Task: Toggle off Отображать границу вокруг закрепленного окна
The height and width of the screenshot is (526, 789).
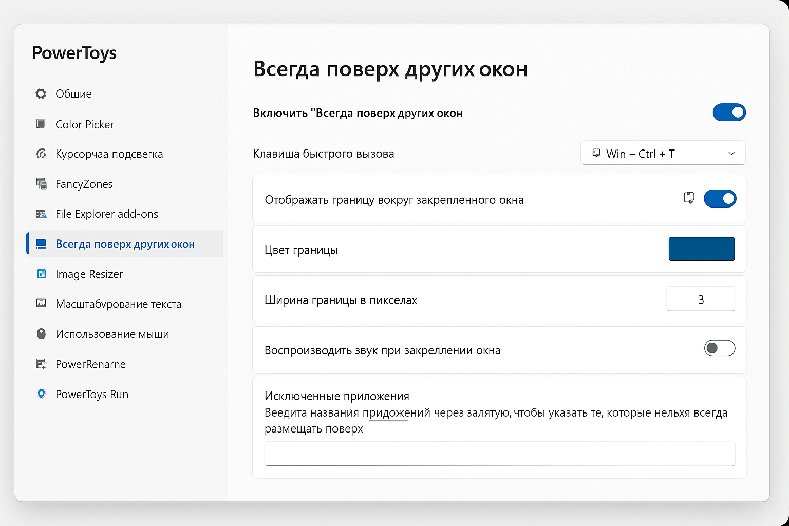Action: pyautogui.click(x=720, y=199)
